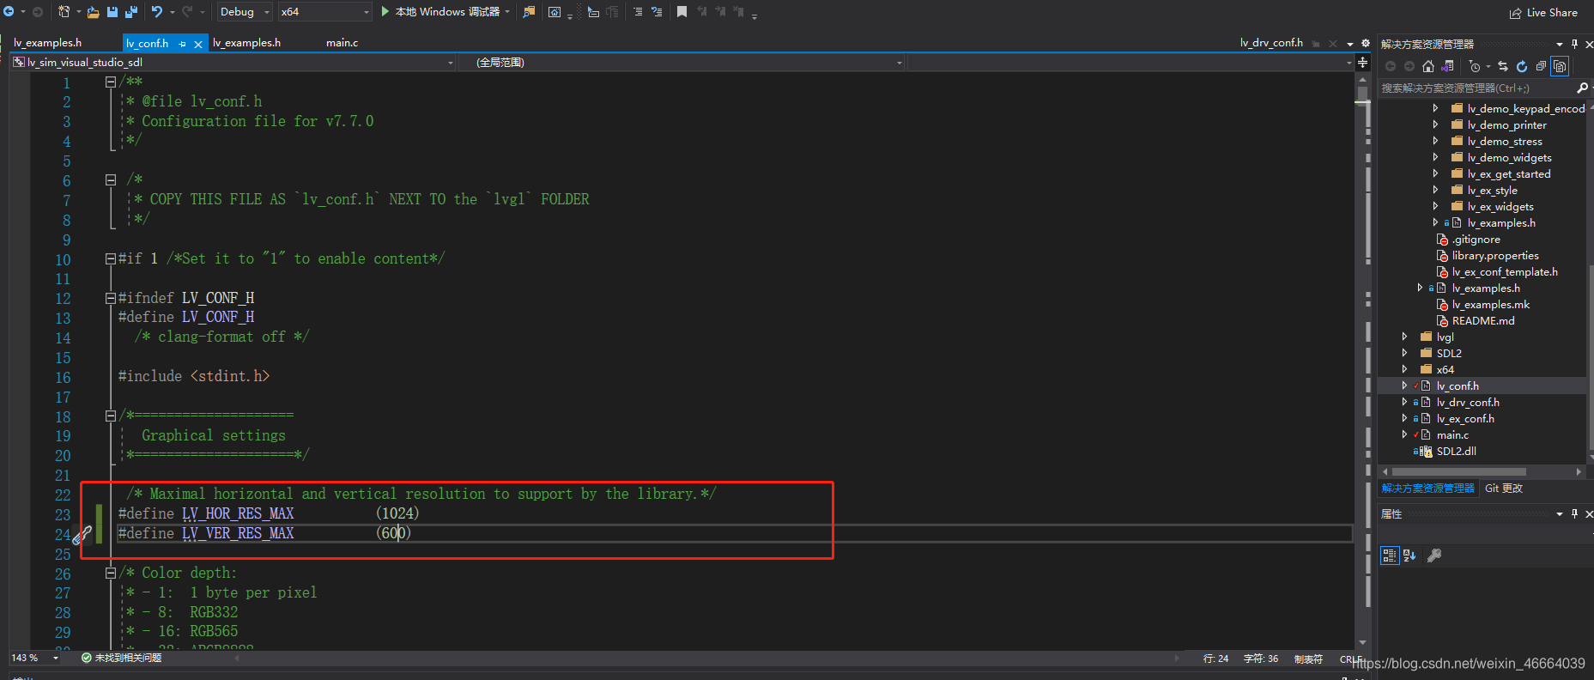Image resolution: width=1594 pixels, height=680 pixels.
Task: Expand the SDL2 folder in Solution Explorer
Action: (1404, 353)
